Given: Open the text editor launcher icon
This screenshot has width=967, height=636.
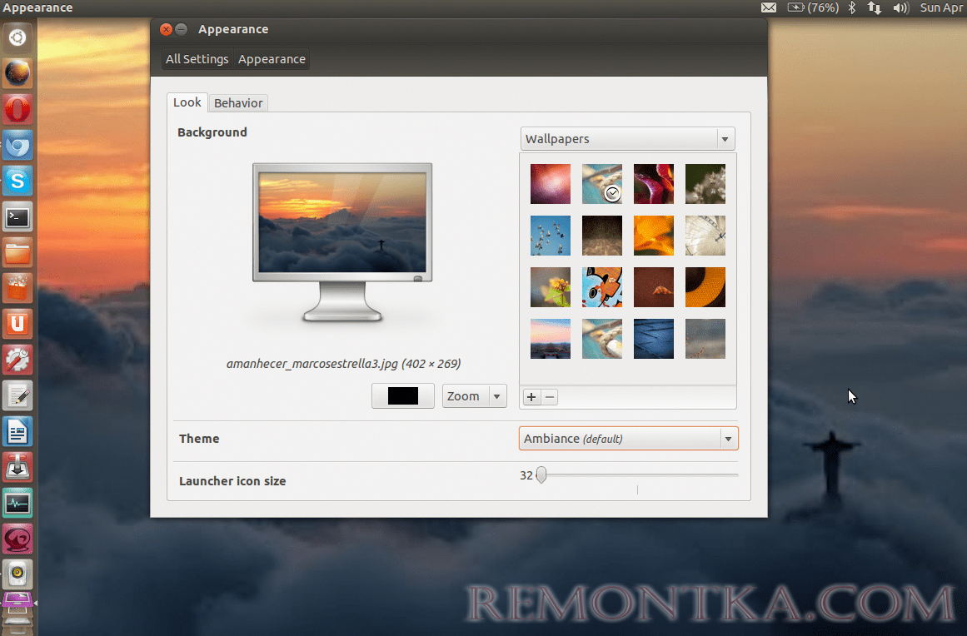Looking at the screenshot, I should pyautogui.click(x=17, y=395).
